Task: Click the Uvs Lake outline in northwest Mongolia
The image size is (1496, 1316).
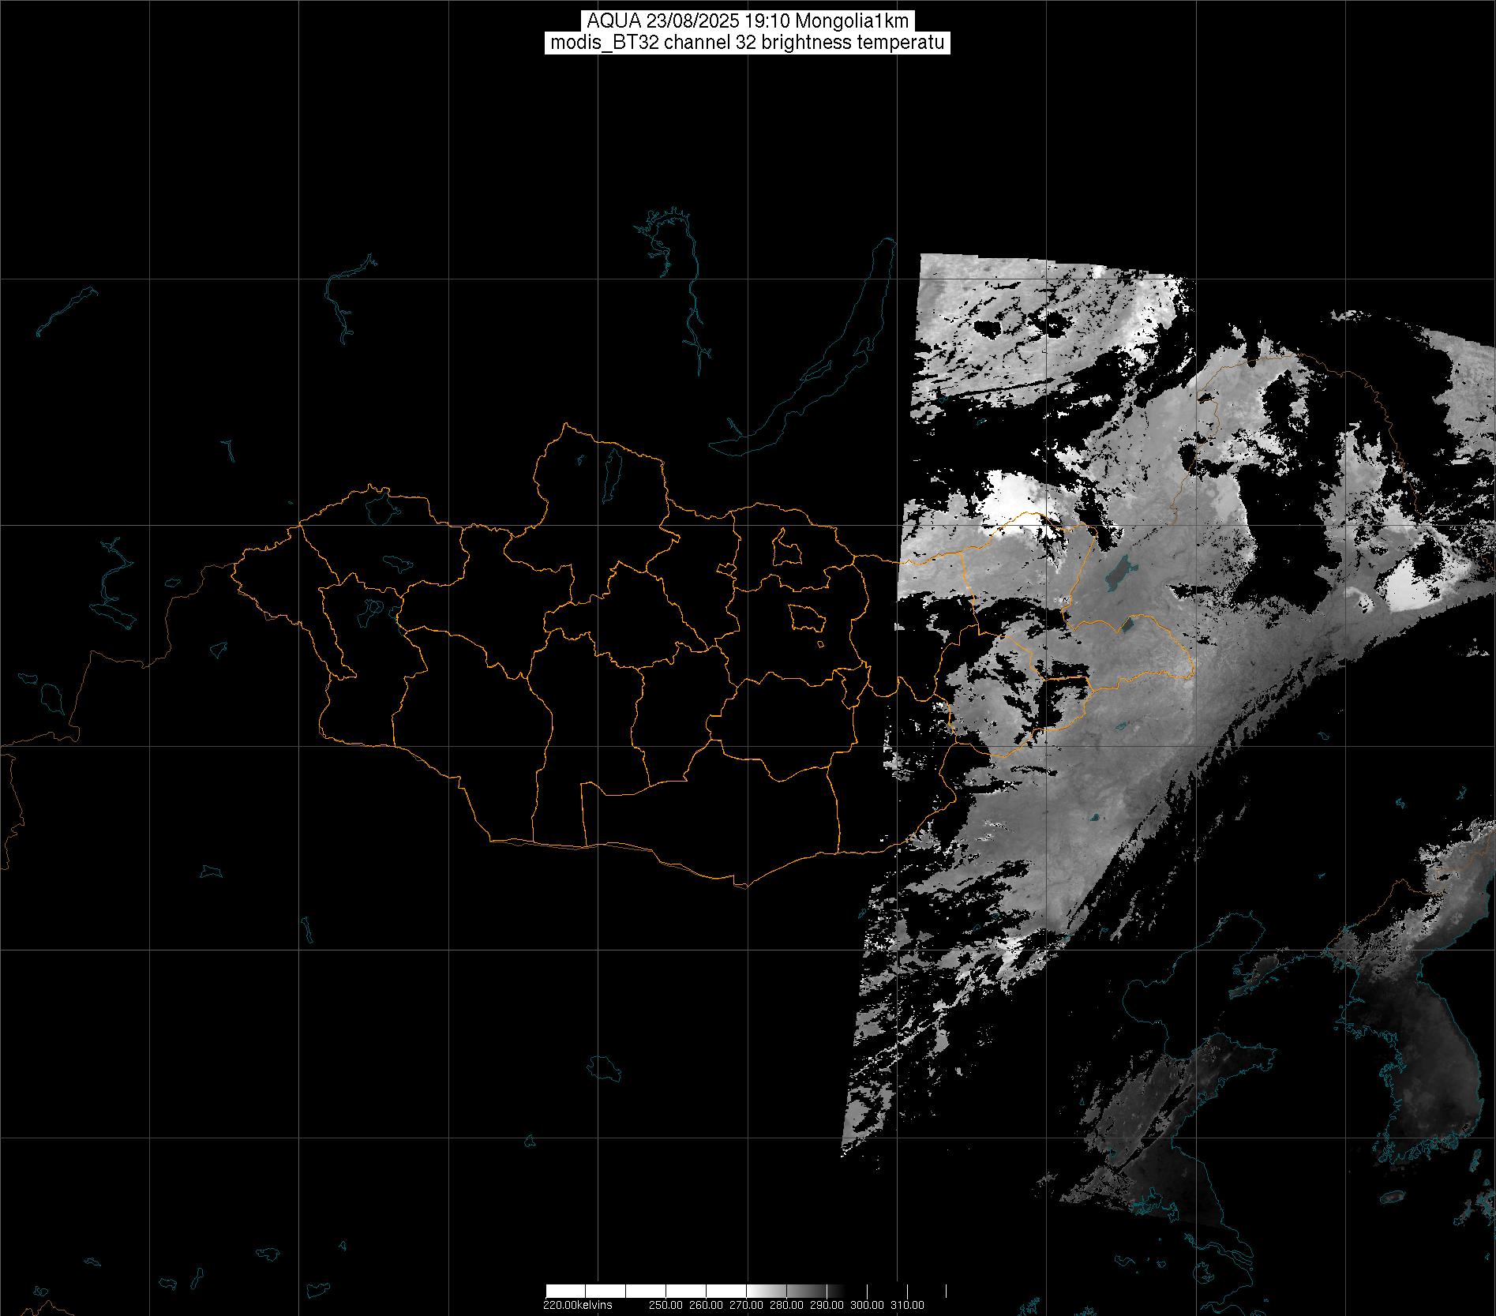Action: [x=380, y=508]
